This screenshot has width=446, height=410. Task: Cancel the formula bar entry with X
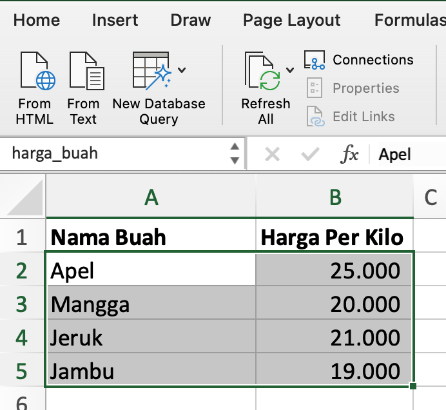click(x=273, y=155)
